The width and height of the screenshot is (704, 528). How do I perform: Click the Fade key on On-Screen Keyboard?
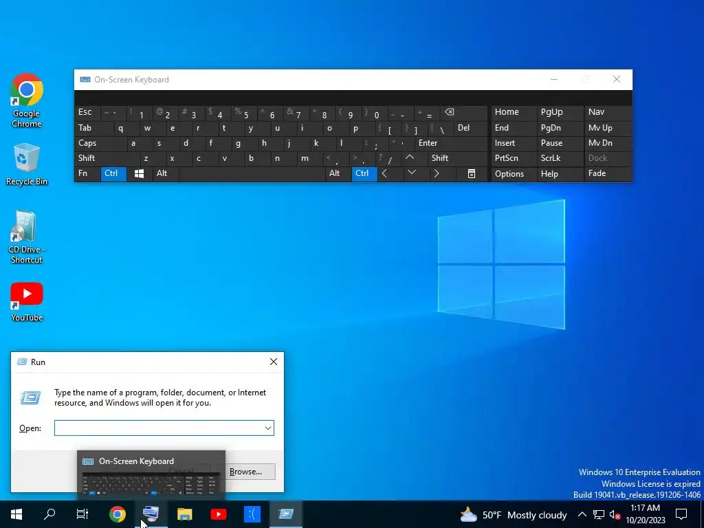point(608,174)
